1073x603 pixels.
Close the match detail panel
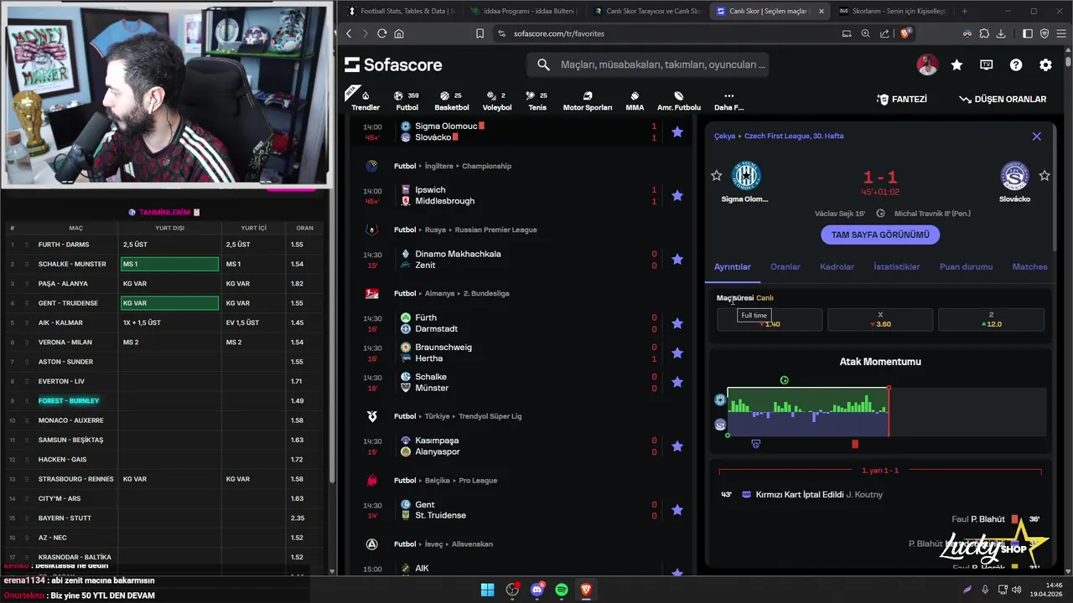[x=1037, y=136]
